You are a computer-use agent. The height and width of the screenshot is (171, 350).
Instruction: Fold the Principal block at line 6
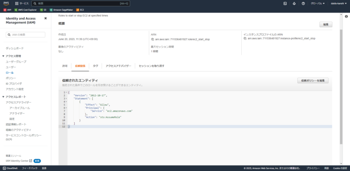coord(66,108)
